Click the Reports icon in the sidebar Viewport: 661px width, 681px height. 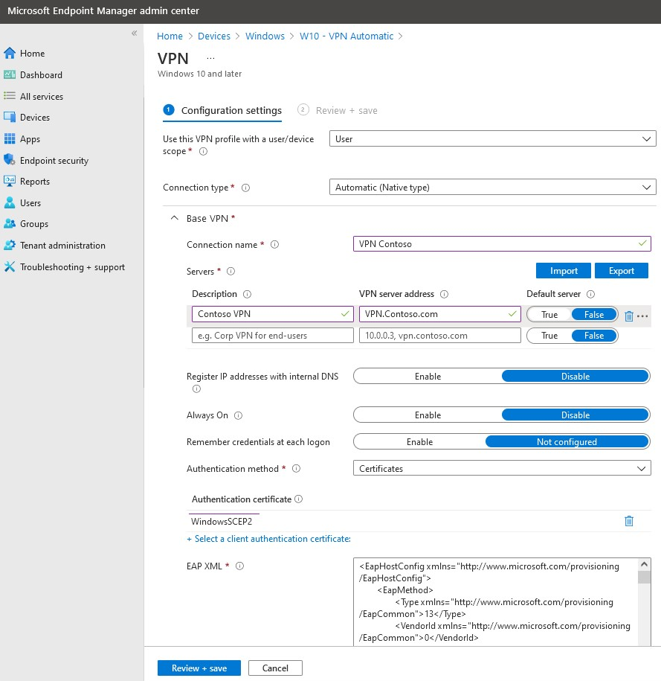[10, 181]
